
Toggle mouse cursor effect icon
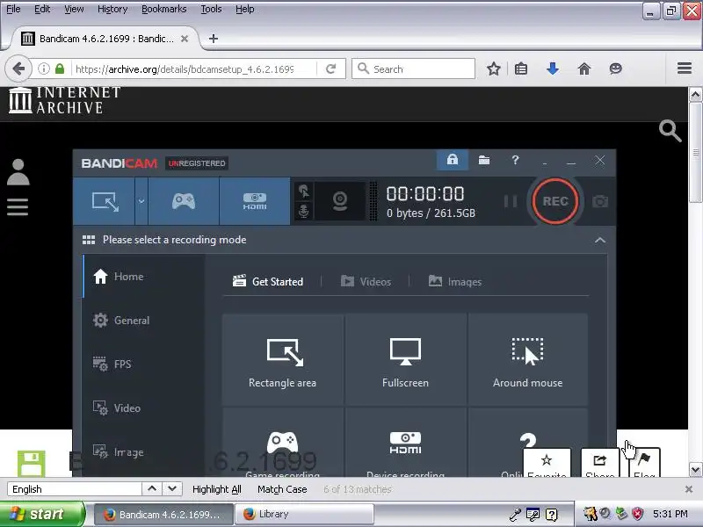303,191
